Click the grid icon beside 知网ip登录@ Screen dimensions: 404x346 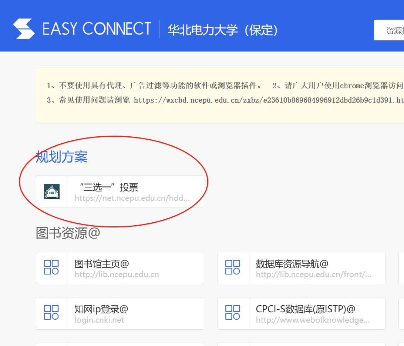tap(52, 313)
